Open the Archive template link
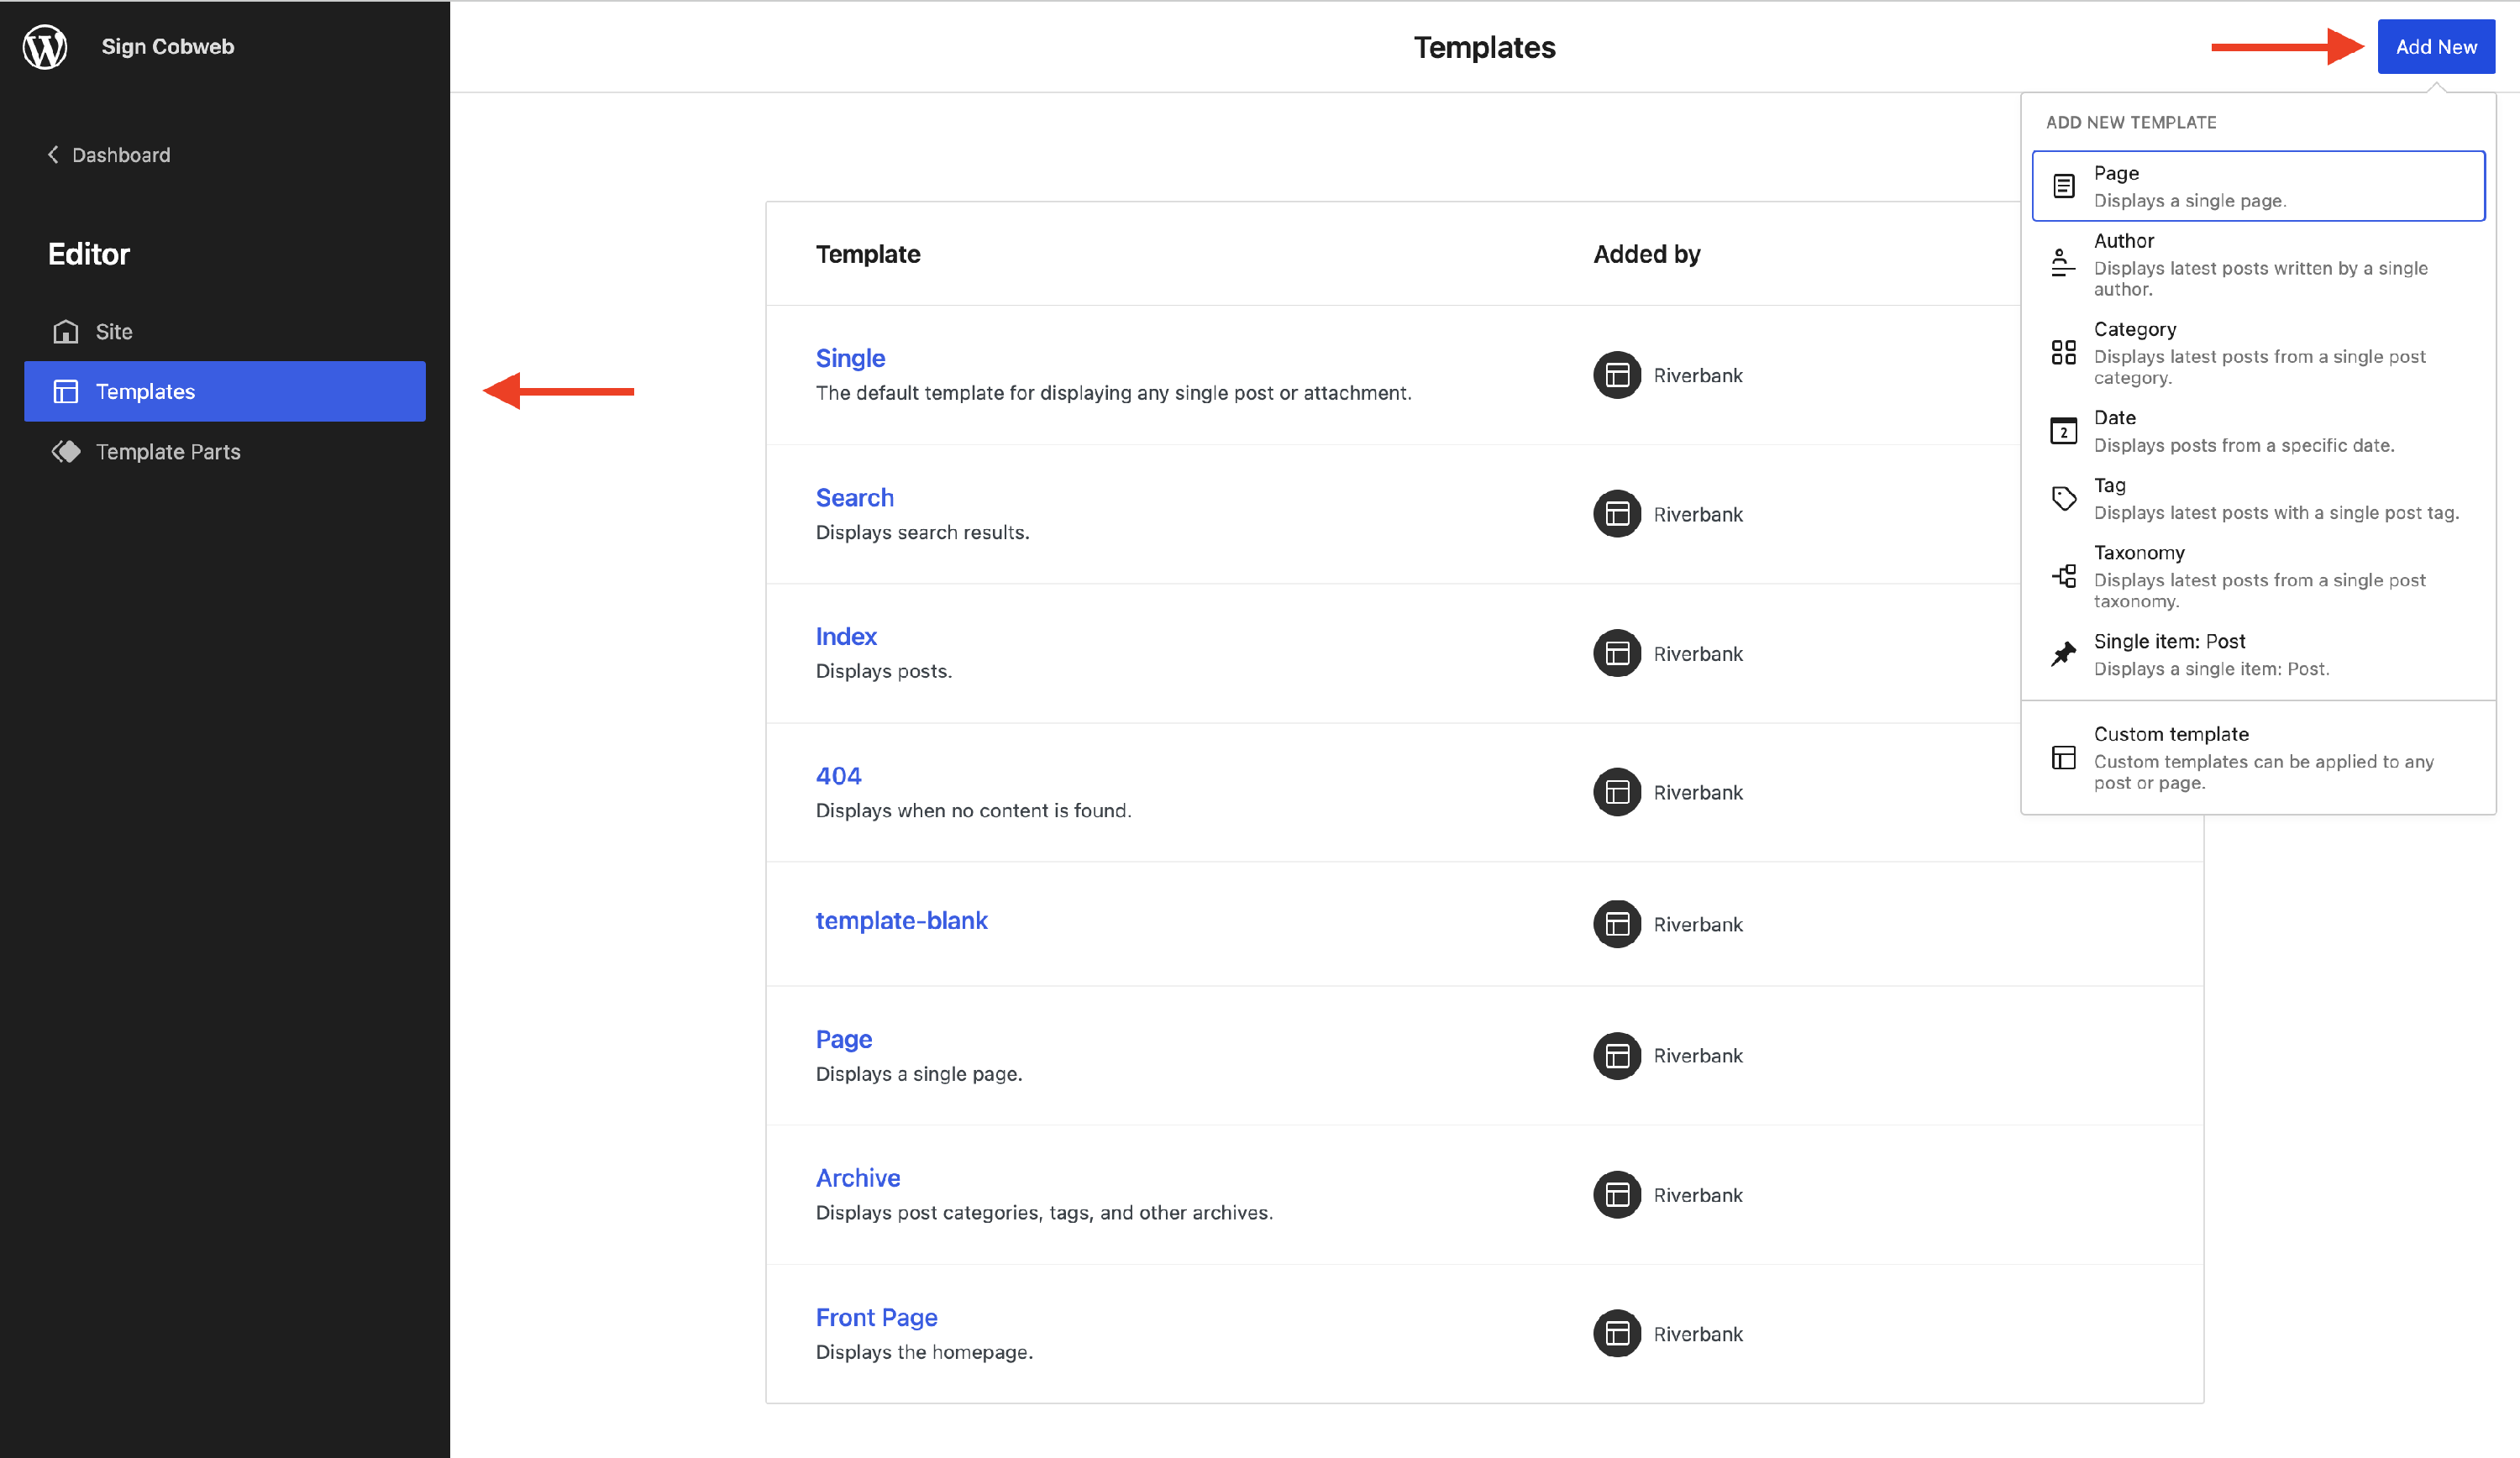 coord(857,1177)
